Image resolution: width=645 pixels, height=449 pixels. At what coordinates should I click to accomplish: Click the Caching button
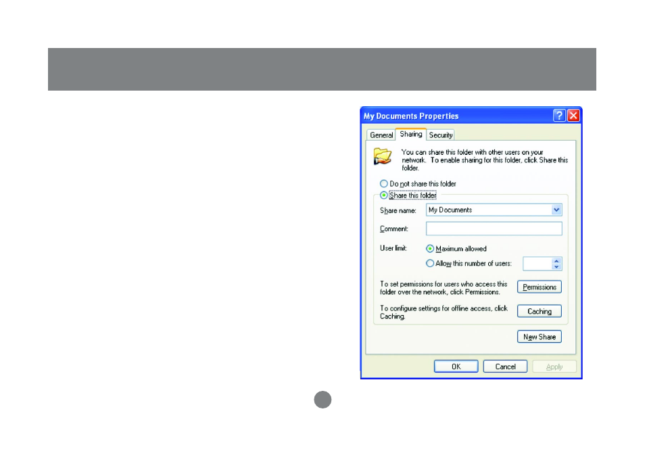pos(540,312)
